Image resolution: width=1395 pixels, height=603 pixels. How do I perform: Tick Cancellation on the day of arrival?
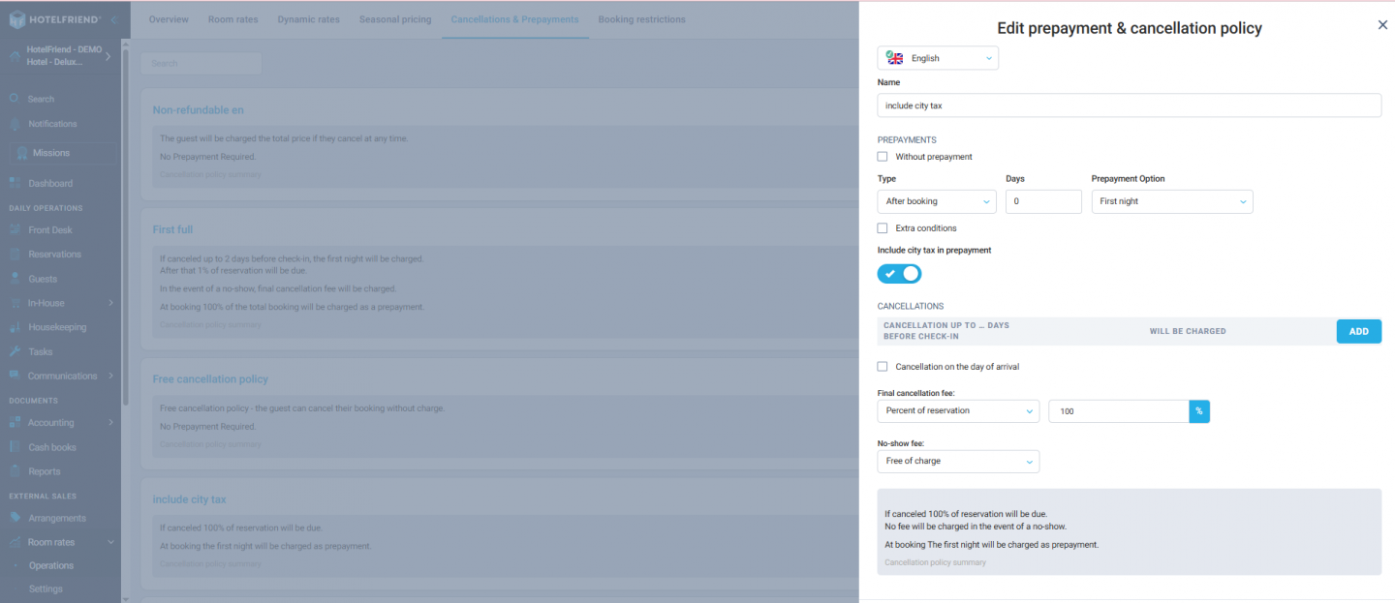883,367
